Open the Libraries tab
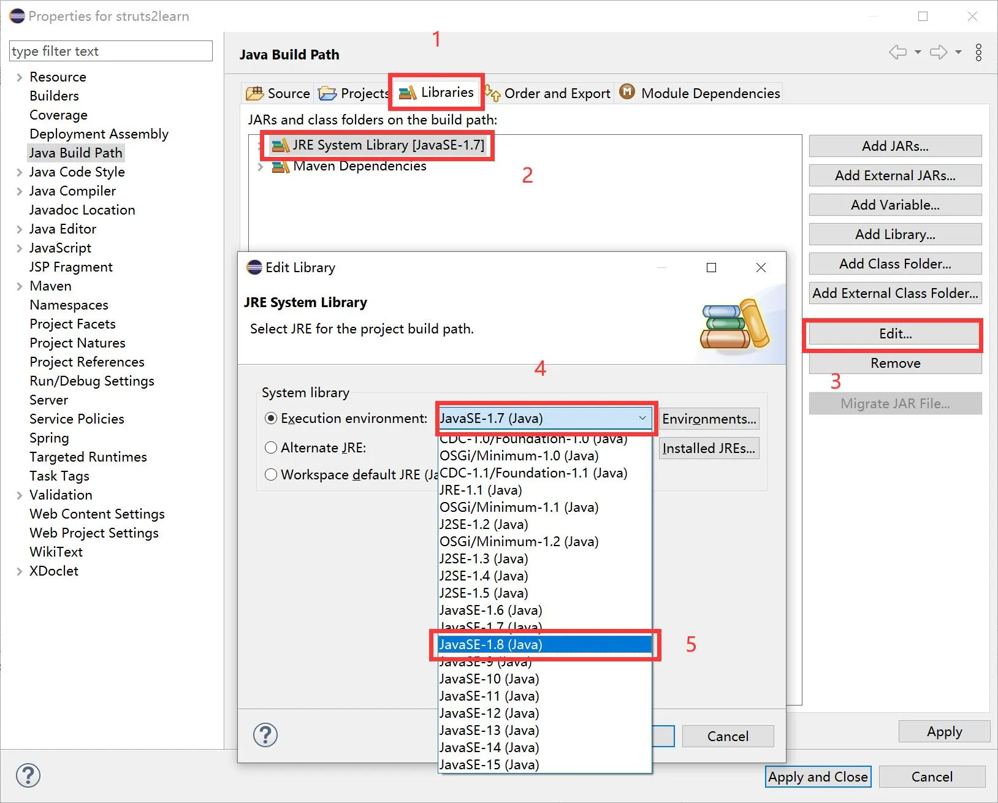Image resolution: width=998 pixels, height=803 pixels. click(x=436, y=92)
